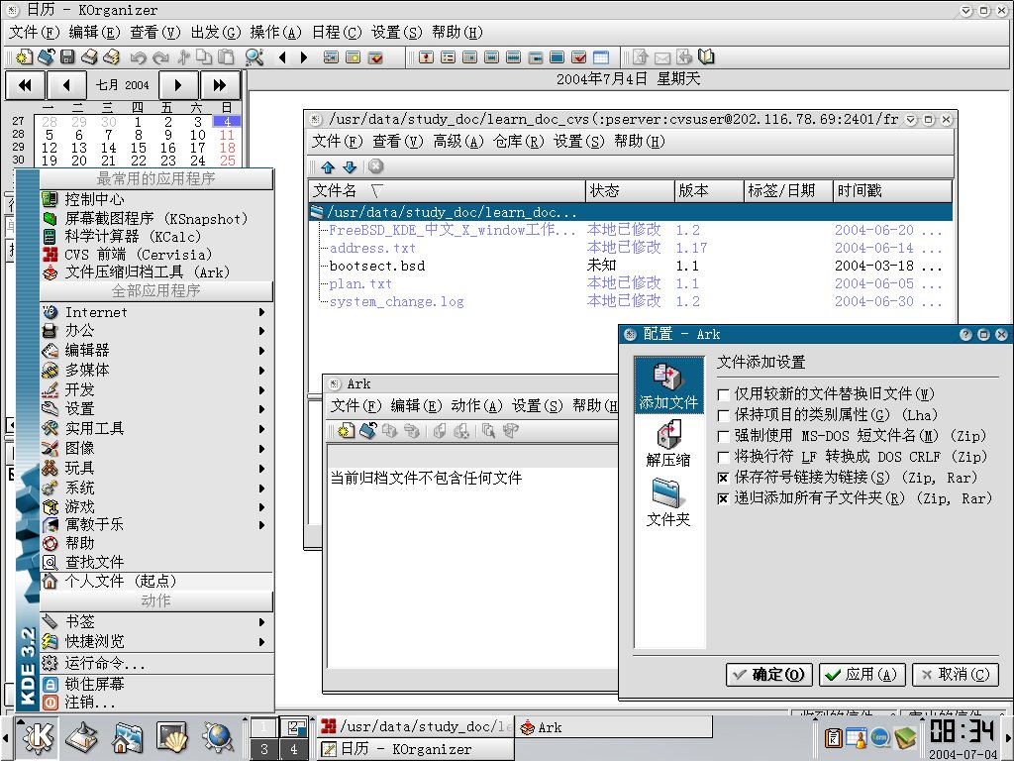Launch 文件压缩归档工具 (Ark) from menu
This screenshot has width=1014, height=761.
(157, 272)
